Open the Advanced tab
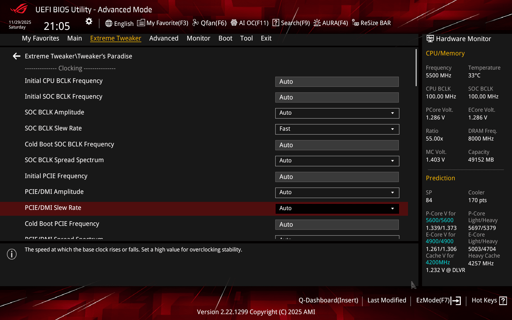Viewport: 512px width, 320px height. pos(164,38)
